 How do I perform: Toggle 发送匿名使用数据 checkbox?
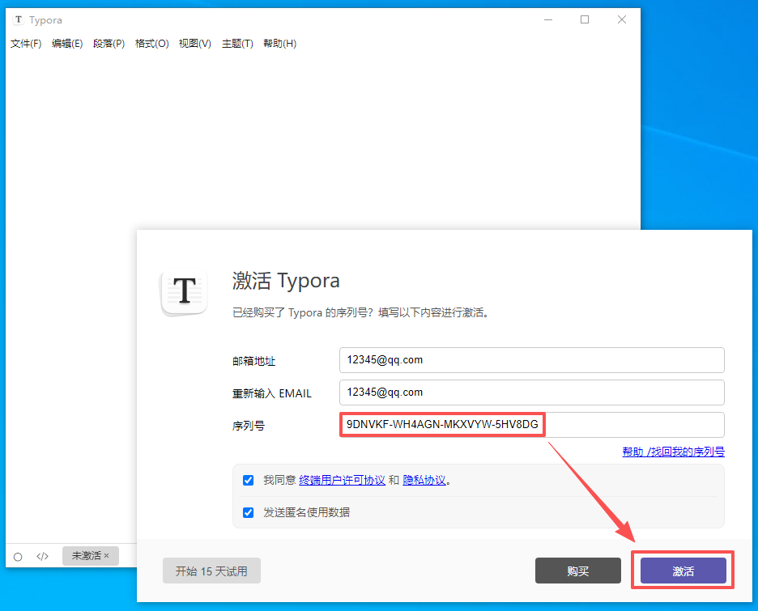[248, 512]
